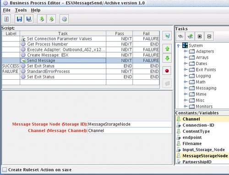Click the System node icon in tree

tap(185, 45)
